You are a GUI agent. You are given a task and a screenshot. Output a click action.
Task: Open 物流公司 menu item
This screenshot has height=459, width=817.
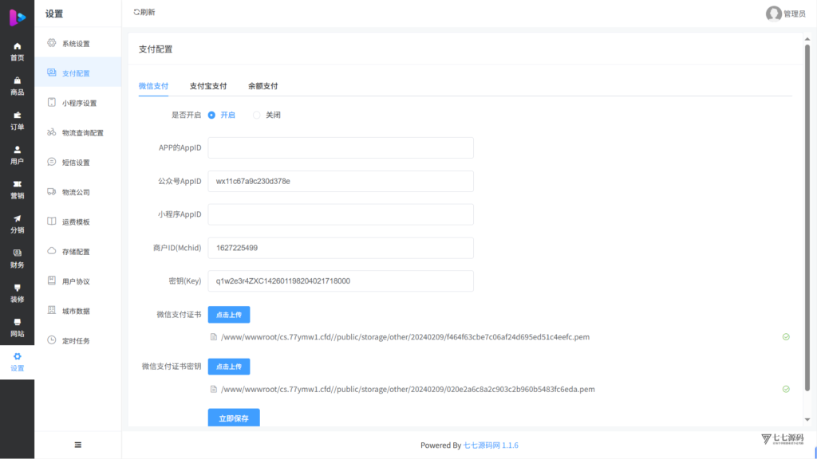pyautogui.click(x=78, y=192)
